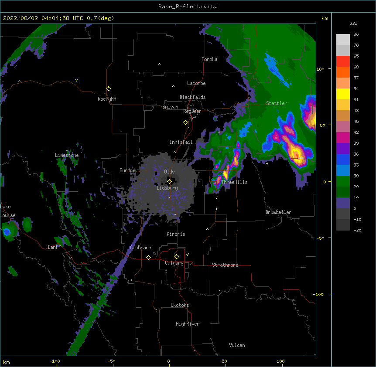The height and width of the screenshot is (367, 376).
Task: Click the 100 km tick on right axis
Action: pyautogui.click(x=321, y=69)
